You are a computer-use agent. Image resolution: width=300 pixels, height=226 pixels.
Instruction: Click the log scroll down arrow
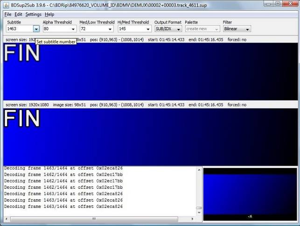point(199,212)
